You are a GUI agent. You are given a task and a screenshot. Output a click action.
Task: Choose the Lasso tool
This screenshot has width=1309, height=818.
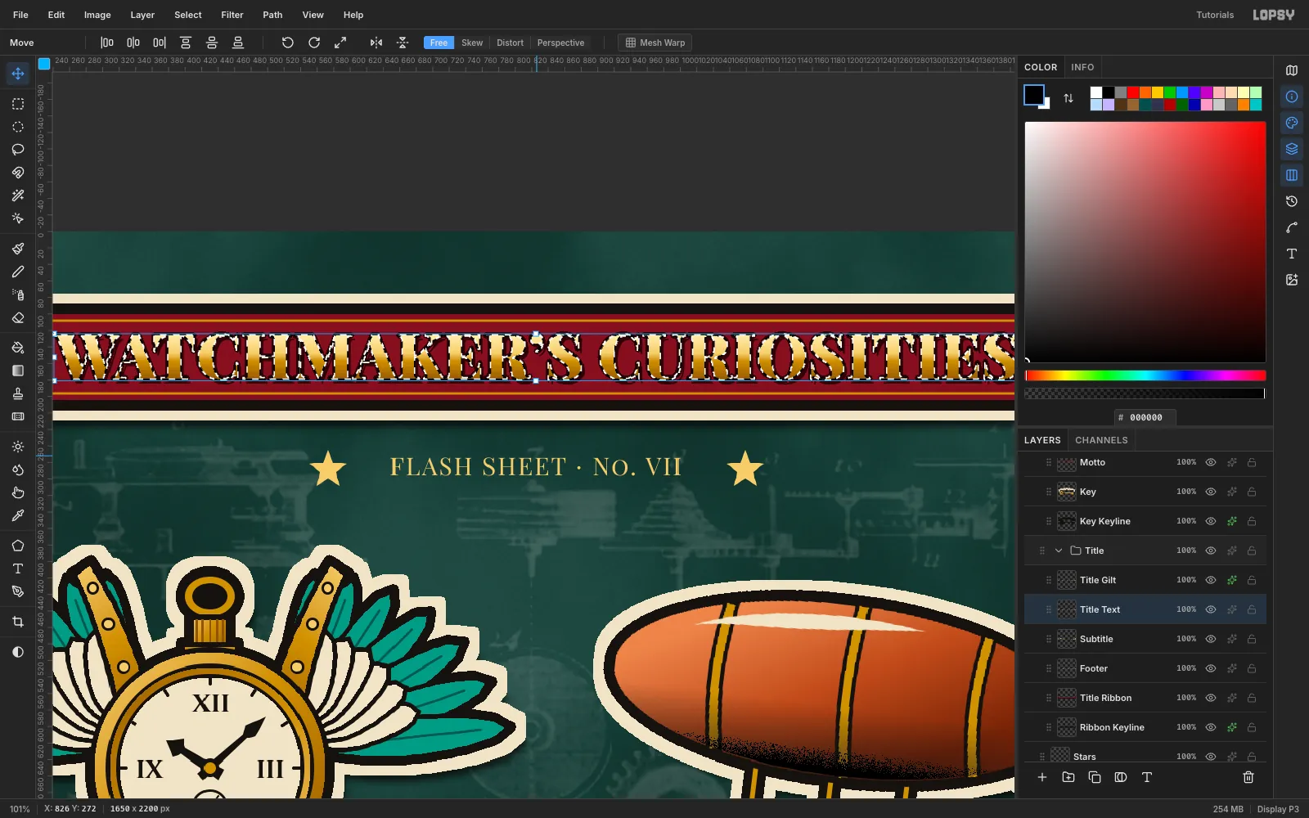click(18, 150)
